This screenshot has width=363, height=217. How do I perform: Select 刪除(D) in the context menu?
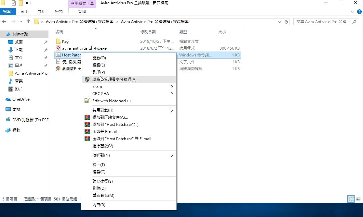[x=99, y=188]
